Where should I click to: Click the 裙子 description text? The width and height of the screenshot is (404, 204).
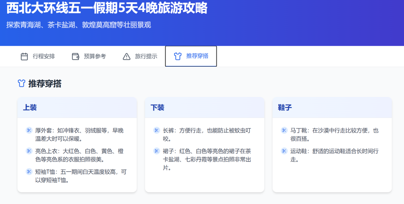(207, 159)
